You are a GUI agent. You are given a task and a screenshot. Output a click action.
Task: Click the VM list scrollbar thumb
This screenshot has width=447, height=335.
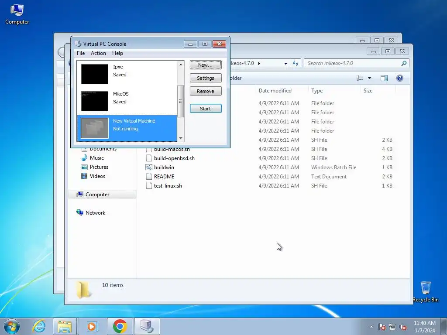180,101
